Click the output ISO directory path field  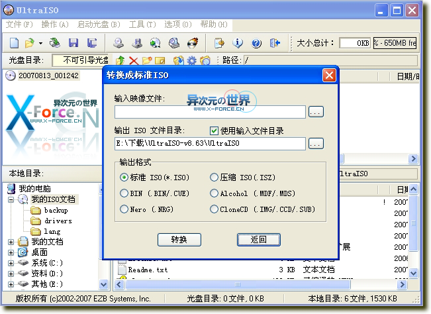[210, 144]
